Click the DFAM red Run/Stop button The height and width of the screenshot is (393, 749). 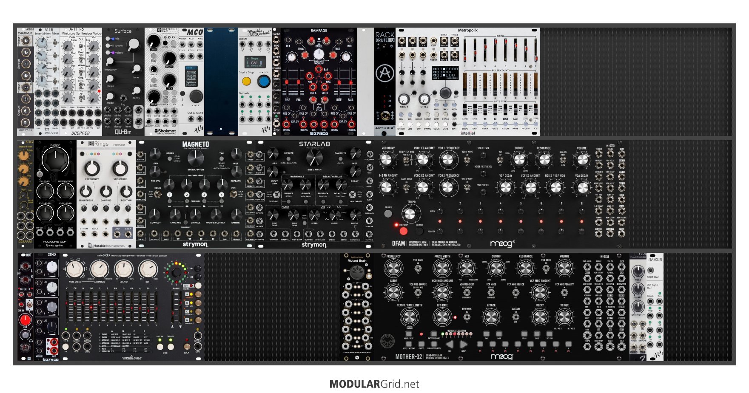403,231
